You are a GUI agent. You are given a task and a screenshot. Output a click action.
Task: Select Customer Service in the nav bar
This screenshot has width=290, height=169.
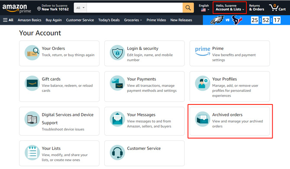tap(80, 20)
